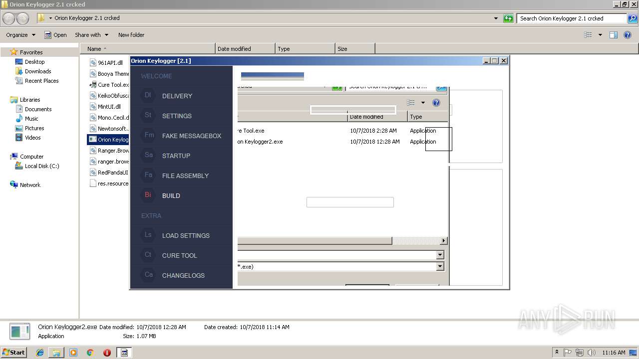Image resolution: width=639 pixels, height=359 pixels.
Task: Click the view mode icon inside the Orion dialog
Action: coord(411,103)
